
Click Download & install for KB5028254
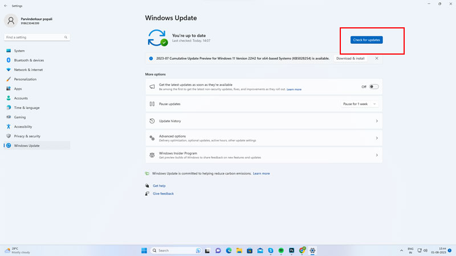[x=350, y=59]
